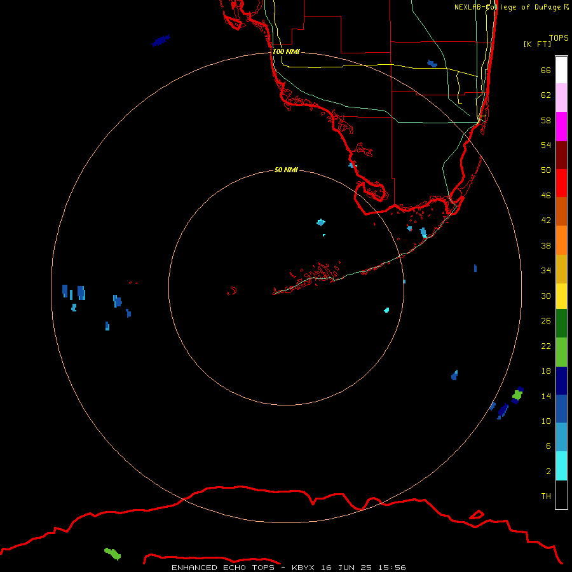Select the dark red legend swatch

pyautogui.click(x=561, y=155)
